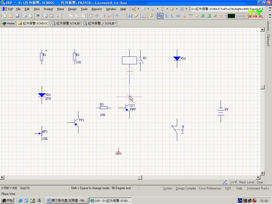This screenshot has height=204, width=272.
Task: Fit document with zoom icon
Action: click(x=45, y=16)
